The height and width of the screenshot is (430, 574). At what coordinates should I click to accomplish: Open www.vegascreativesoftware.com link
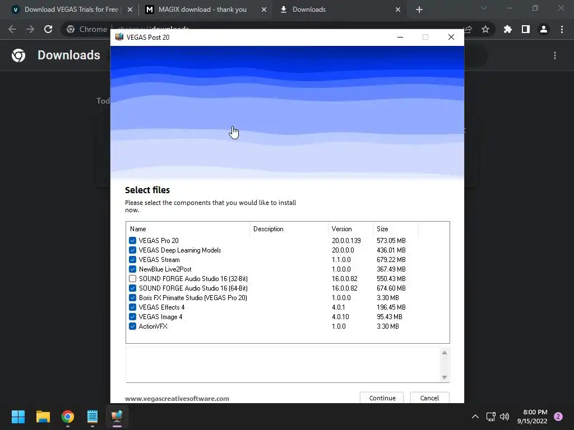[x=177, y=399]
